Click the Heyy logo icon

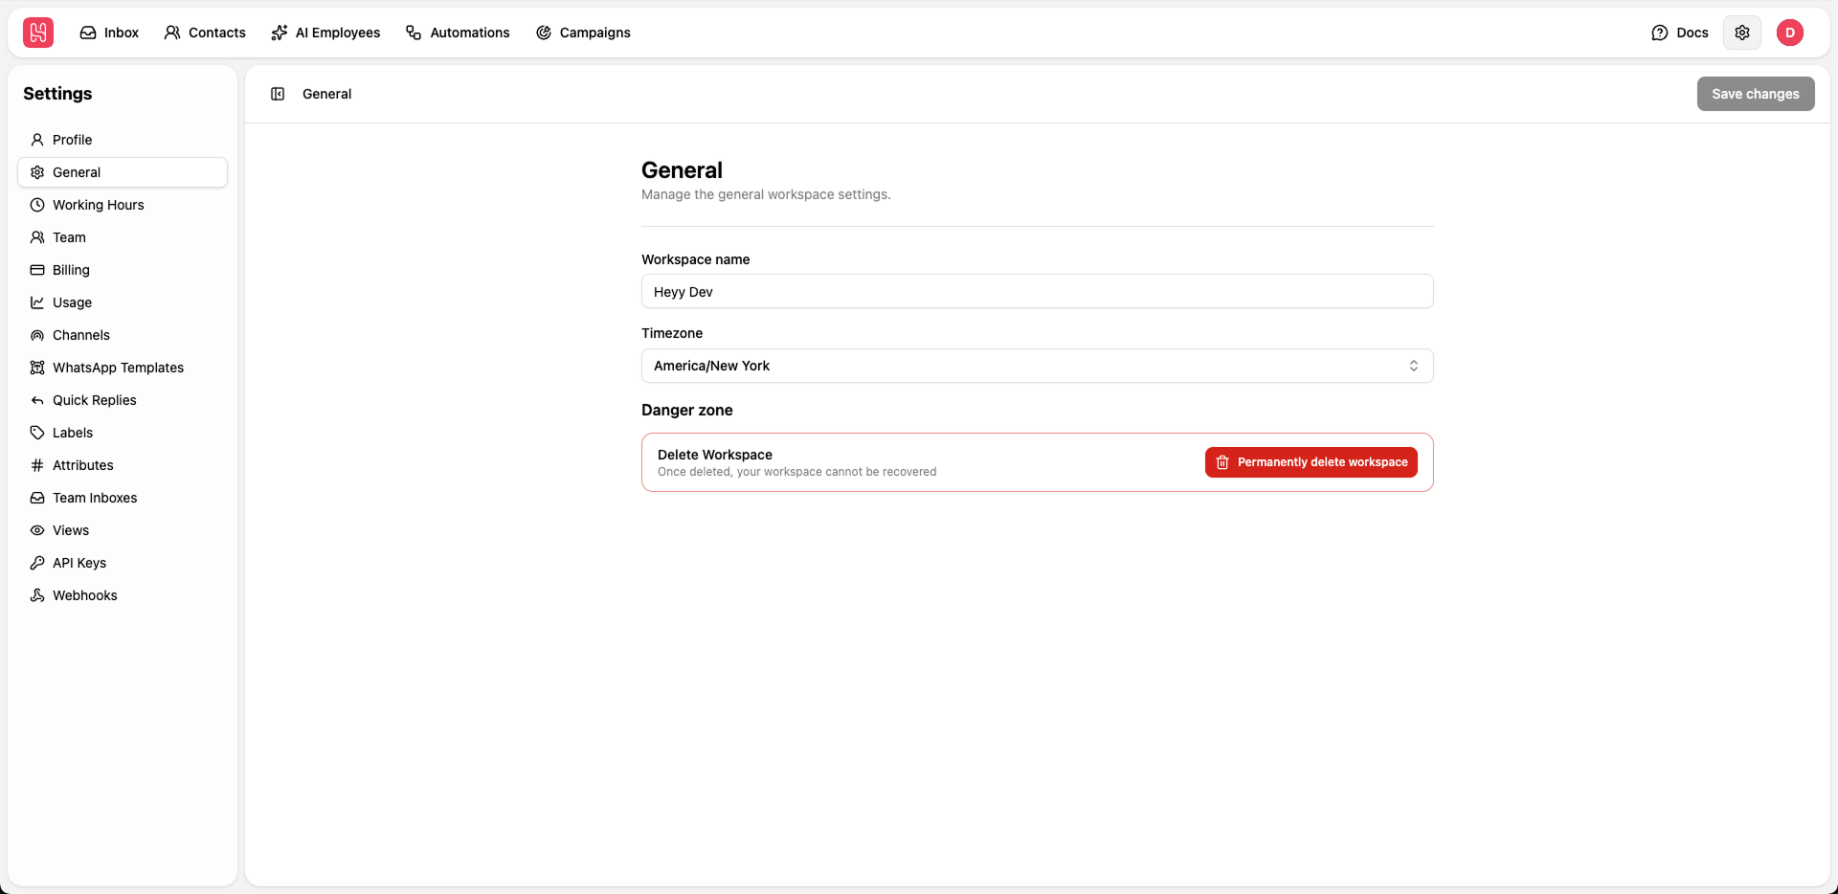pos(37,32)
